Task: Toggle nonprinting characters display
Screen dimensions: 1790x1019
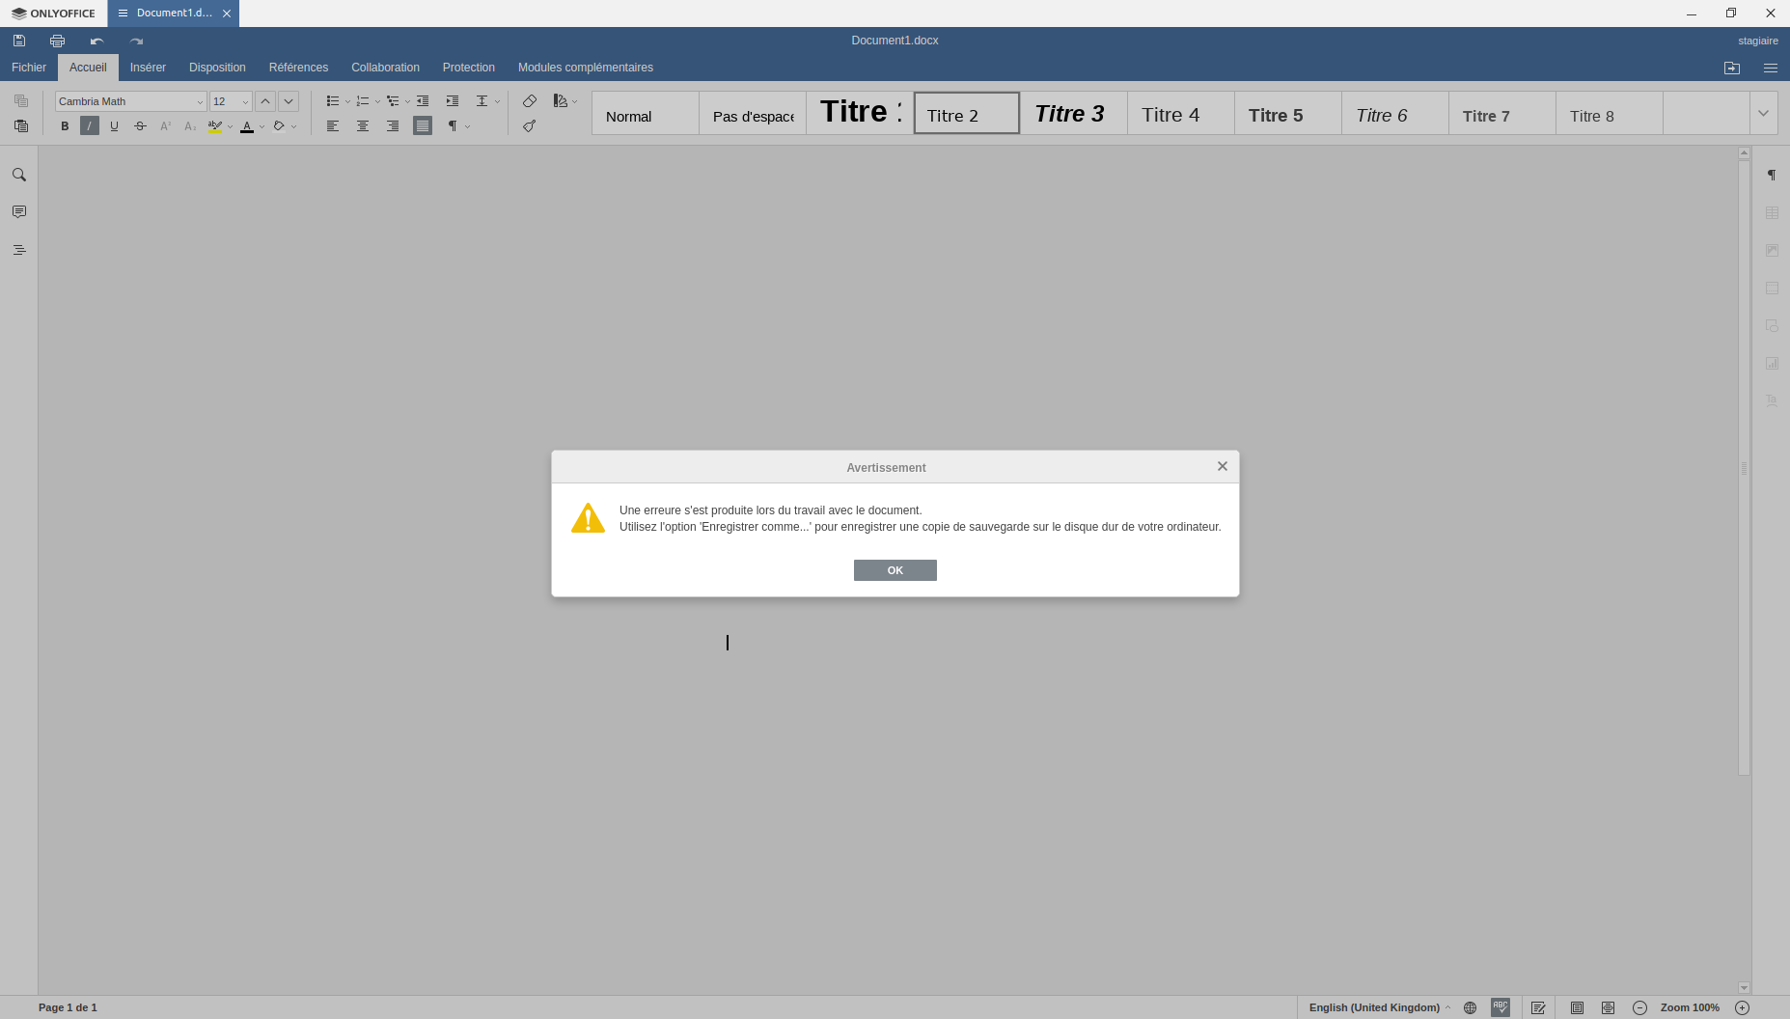Action: (453, 125)
